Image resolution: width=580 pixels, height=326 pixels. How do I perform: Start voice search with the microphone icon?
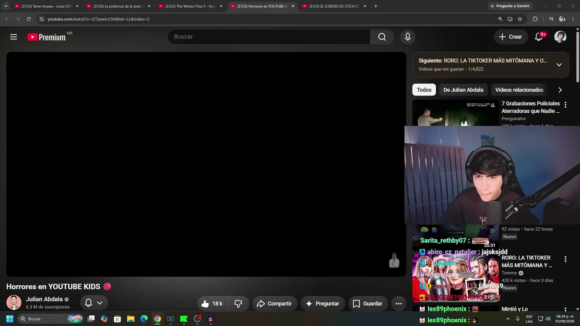(408, 37)
